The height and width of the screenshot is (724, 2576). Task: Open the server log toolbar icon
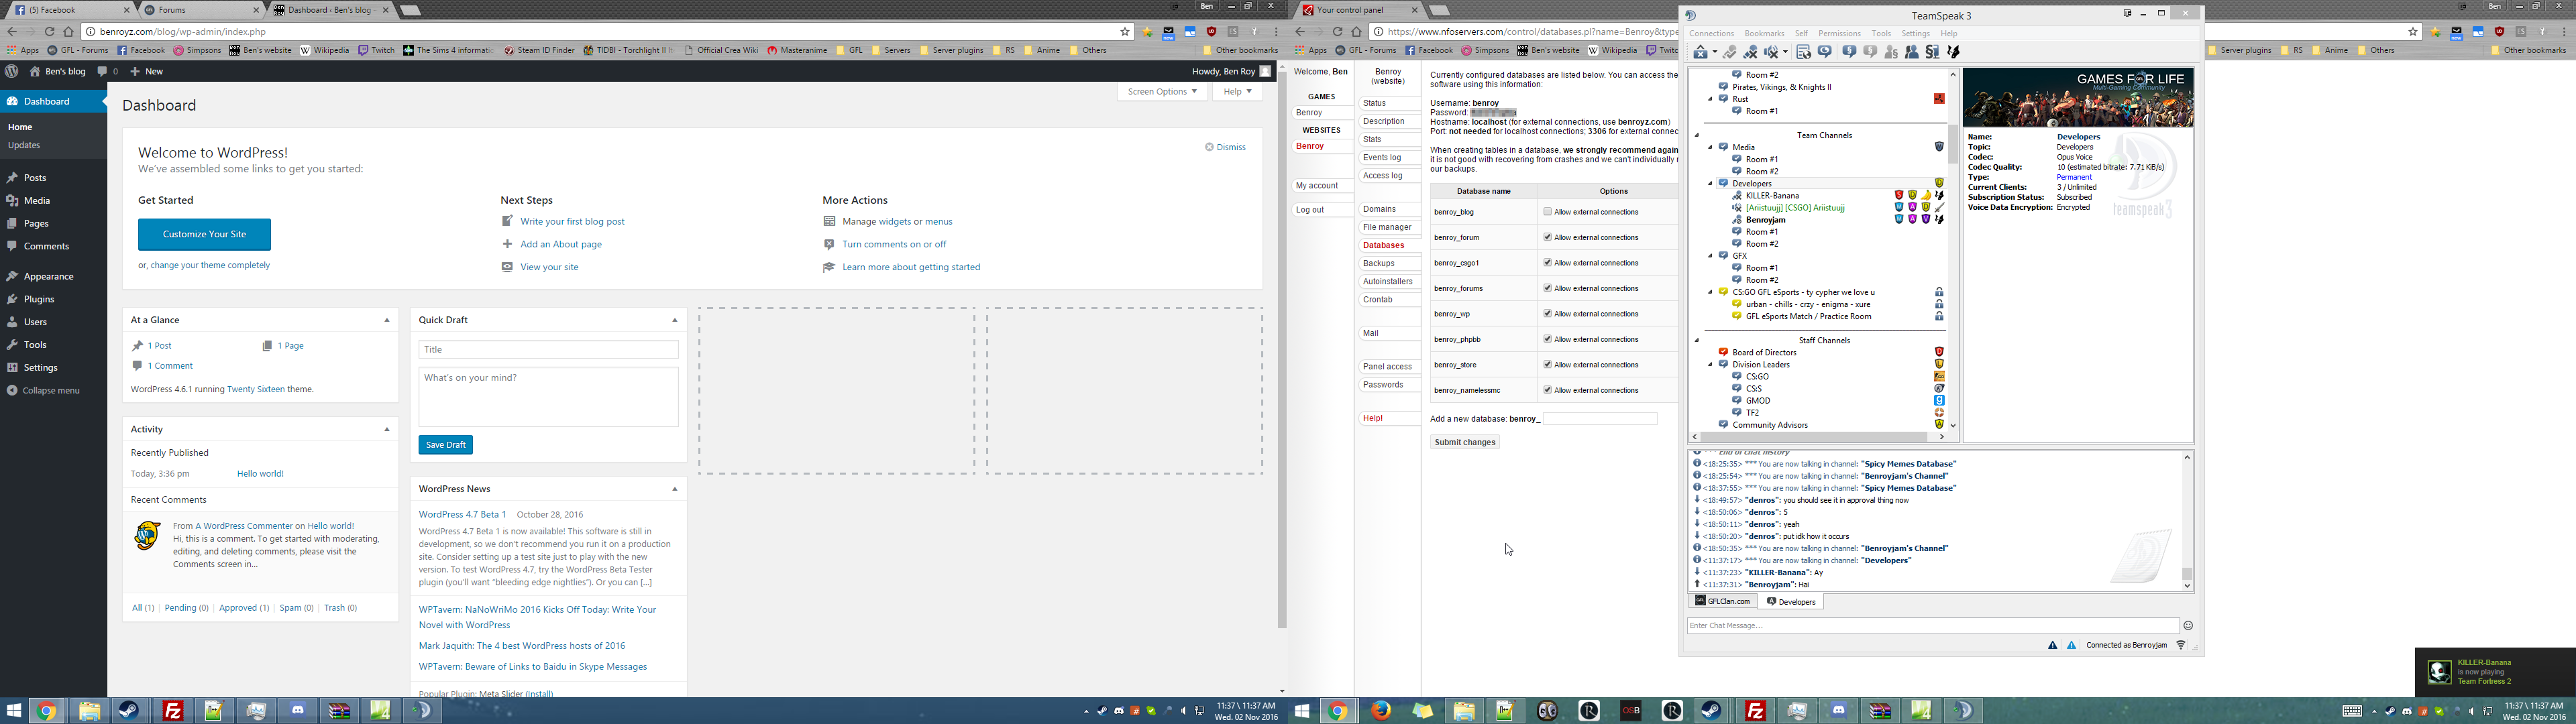[x=1804, y=52]
